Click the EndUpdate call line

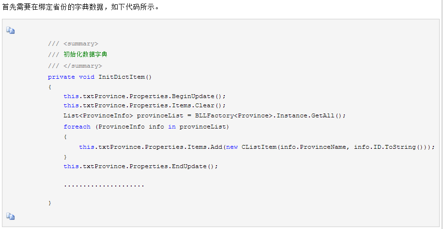(x=141, y=166)
